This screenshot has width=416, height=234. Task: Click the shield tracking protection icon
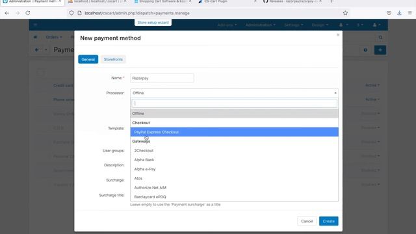click(x=71, y=13)
